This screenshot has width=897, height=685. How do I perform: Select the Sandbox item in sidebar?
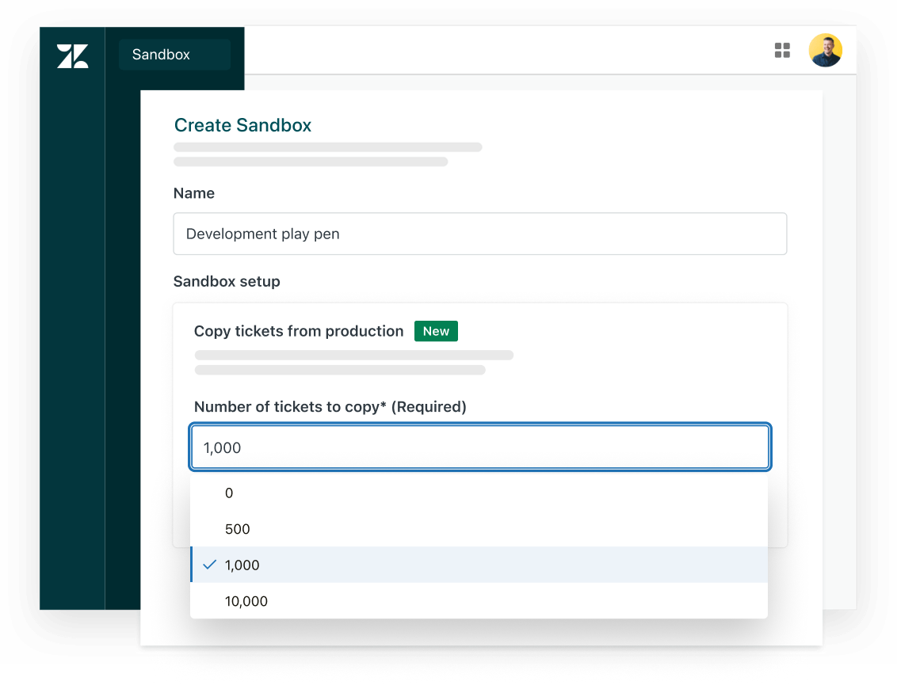(x=174, y=55)
